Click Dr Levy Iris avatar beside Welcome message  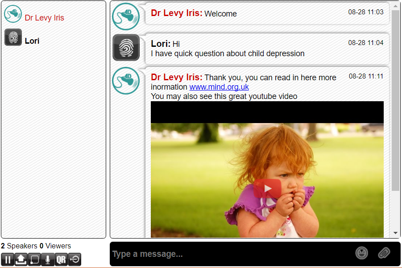126,16
